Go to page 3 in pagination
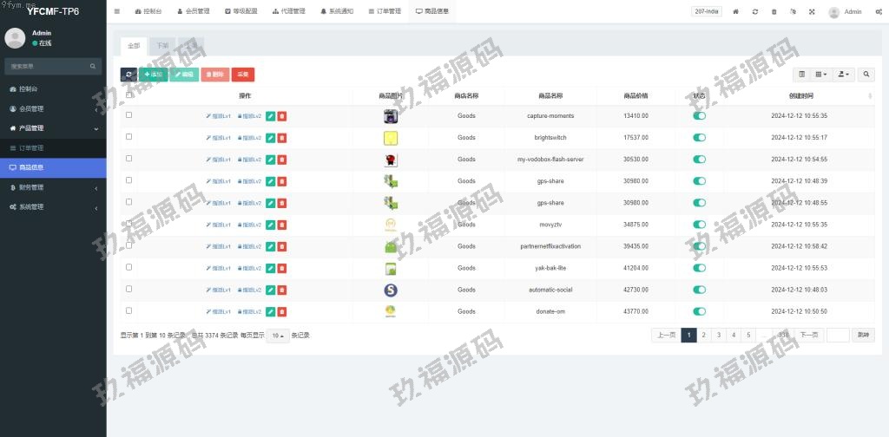 pyautogui.click(x=718, y=335)
